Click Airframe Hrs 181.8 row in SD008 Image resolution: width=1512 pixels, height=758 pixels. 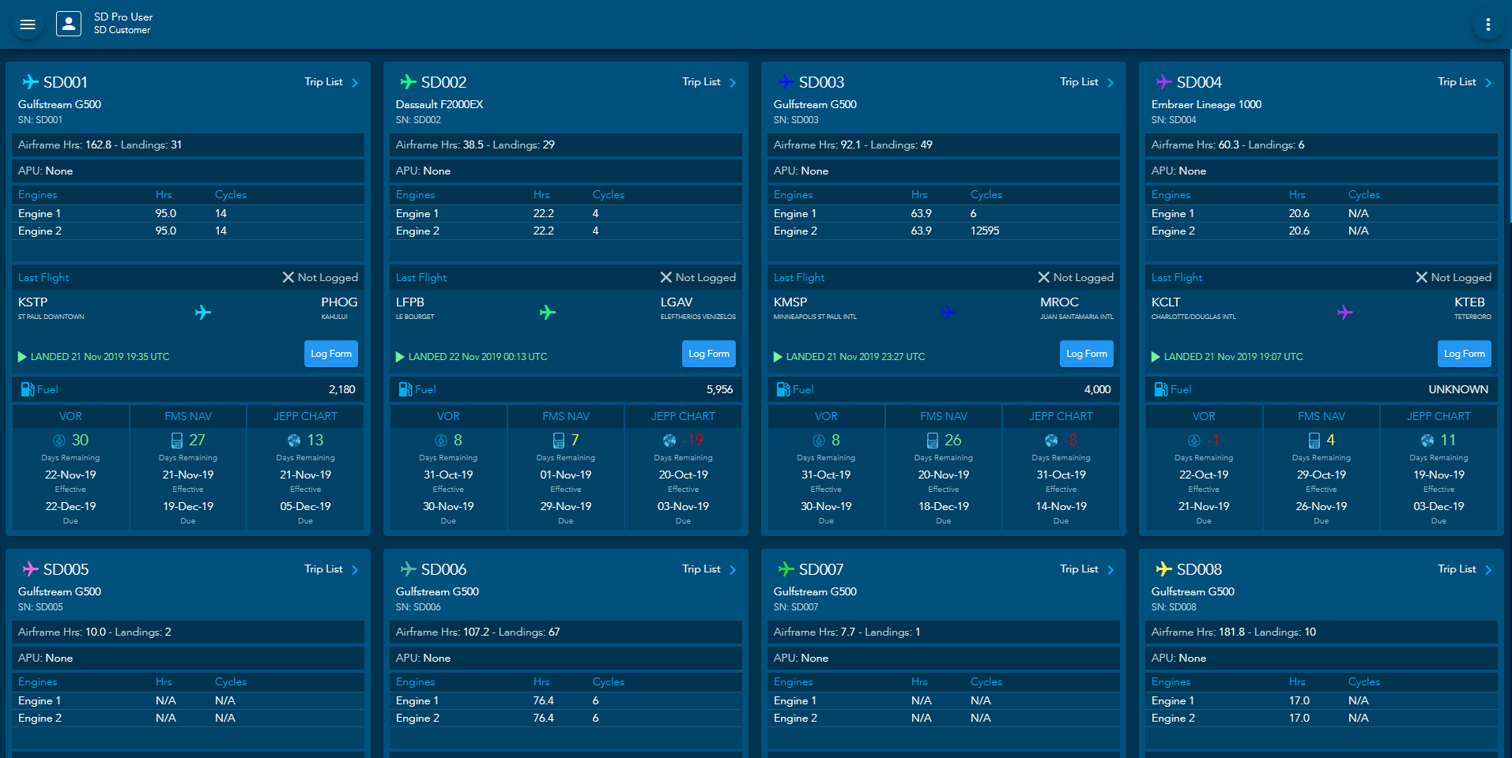[1322, 632]
